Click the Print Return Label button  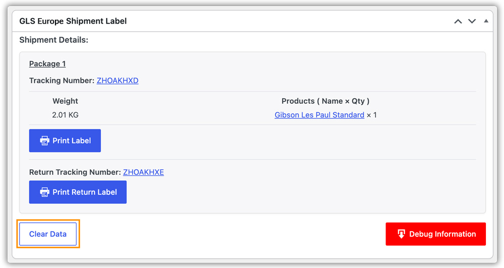click(78, 192)
